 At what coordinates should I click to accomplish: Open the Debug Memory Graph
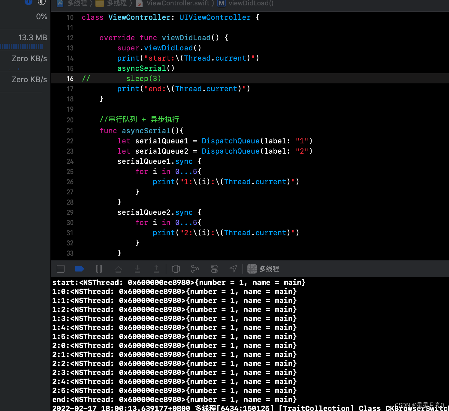click(195, 269)
